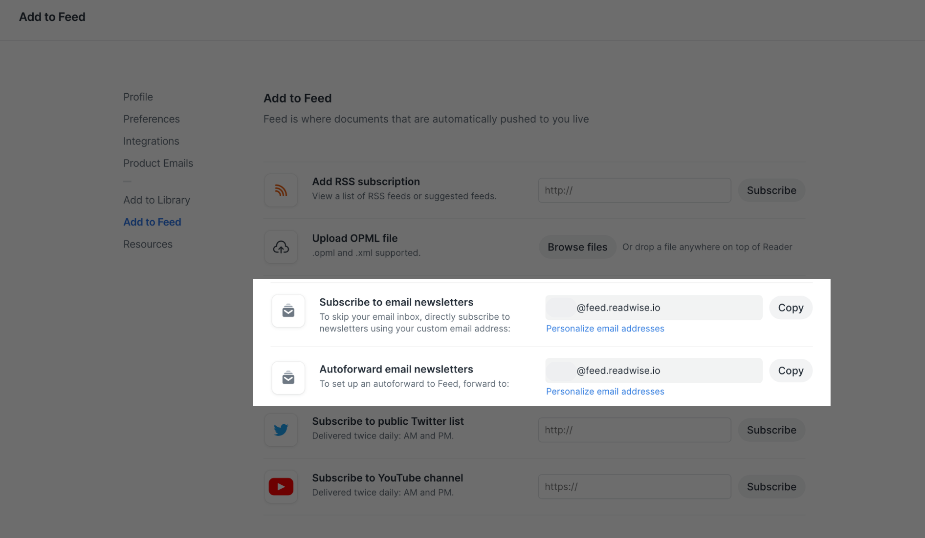Open the Resources sidebar item
The height and width of the screenshot is (538, 925).
[148, 244]
